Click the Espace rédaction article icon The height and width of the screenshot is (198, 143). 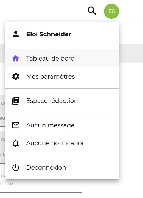point(16,101)
